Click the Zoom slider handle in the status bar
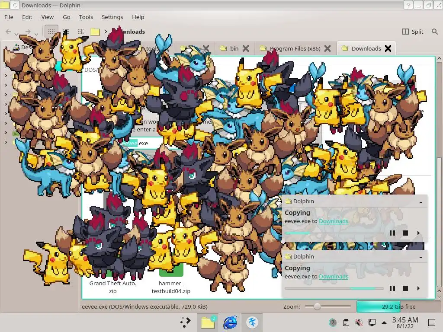Screen dimensions: 443x332 [x=317, y=306]
